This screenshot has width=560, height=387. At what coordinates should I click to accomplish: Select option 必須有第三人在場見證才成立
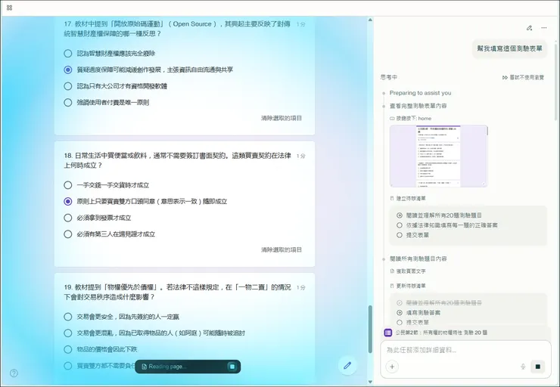tap(68, 234)
